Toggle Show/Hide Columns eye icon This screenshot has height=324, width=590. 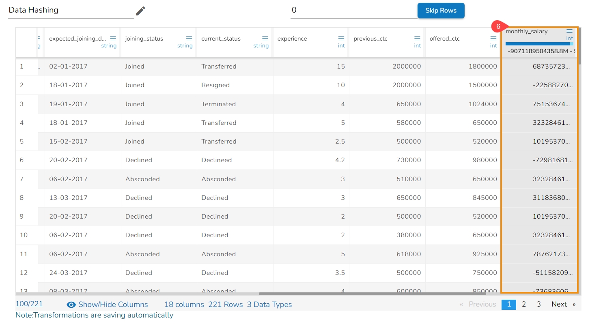click(x=71, y=305)
